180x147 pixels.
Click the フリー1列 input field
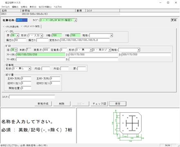tap(40, 55)
